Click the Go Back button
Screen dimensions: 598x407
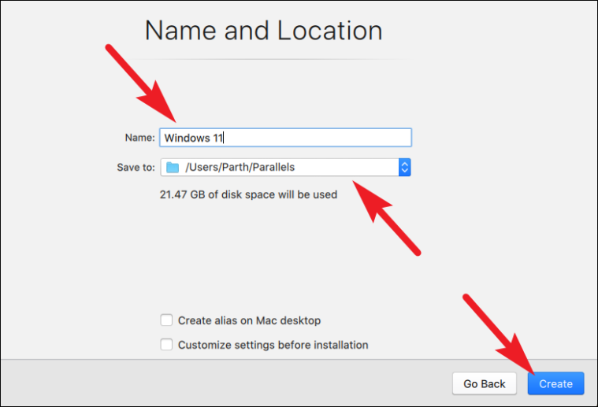coord(485,383)
